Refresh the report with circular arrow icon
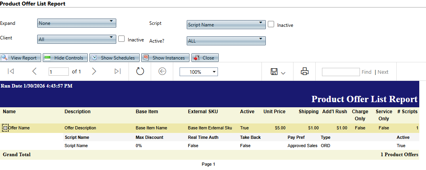Viewport: 426px width, 170px height. [140, 71]
